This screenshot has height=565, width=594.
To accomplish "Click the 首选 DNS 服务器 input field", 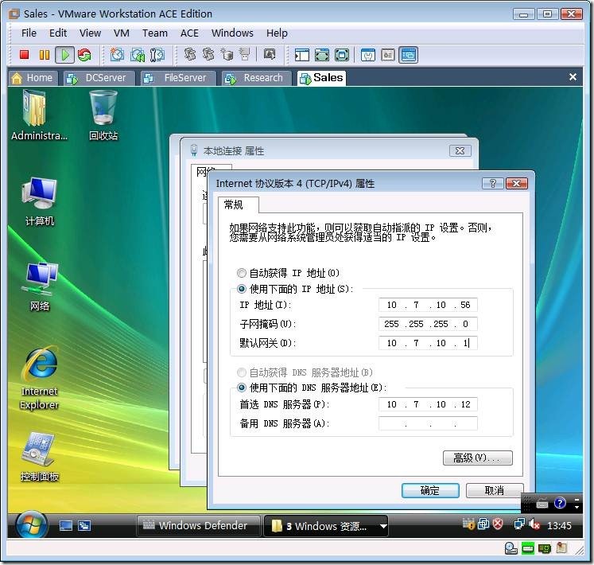I will (428, 404).
